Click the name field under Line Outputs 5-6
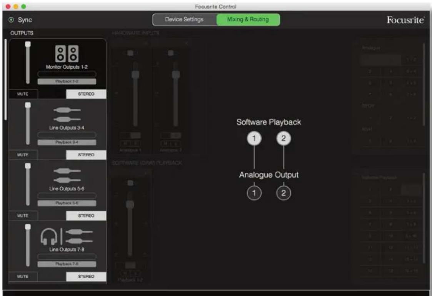 67,196
